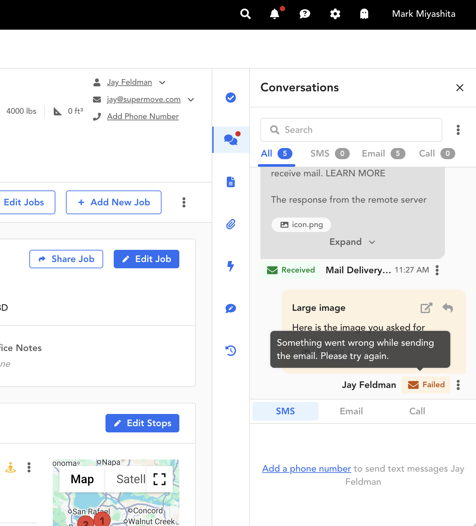Click the Add New Job button
The image size is (476, 526).
(x=114, y=202)
